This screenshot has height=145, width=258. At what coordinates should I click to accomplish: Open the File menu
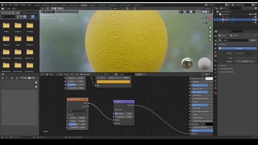(x=6, y=5)
